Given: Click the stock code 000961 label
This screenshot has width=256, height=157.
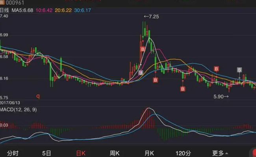Looking at the screenshot, I should (x=15, y=3).
